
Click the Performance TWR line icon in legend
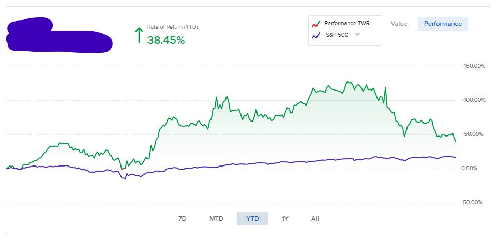[x=315, y=24]
